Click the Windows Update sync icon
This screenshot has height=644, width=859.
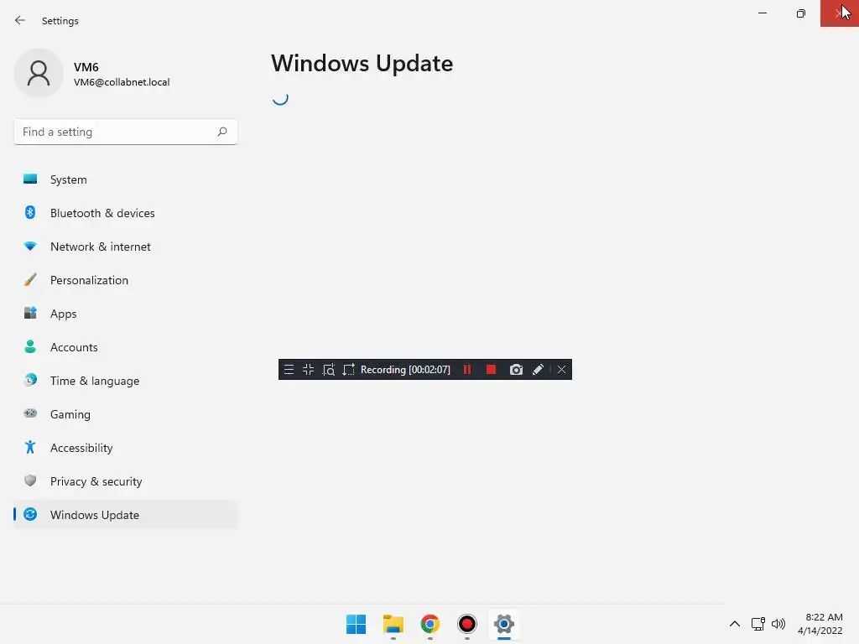click(30, 515)
